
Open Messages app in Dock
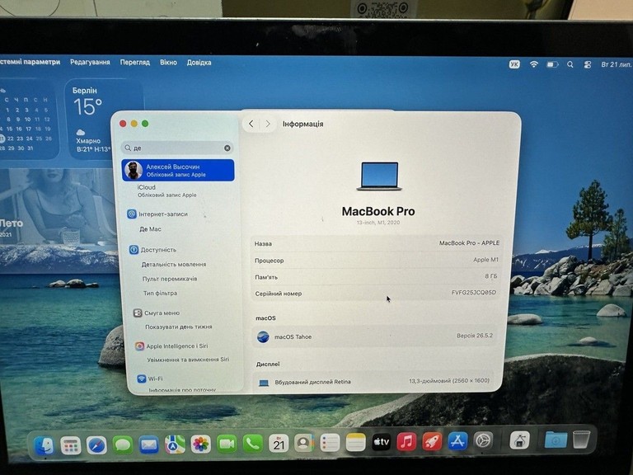[123, 444]
